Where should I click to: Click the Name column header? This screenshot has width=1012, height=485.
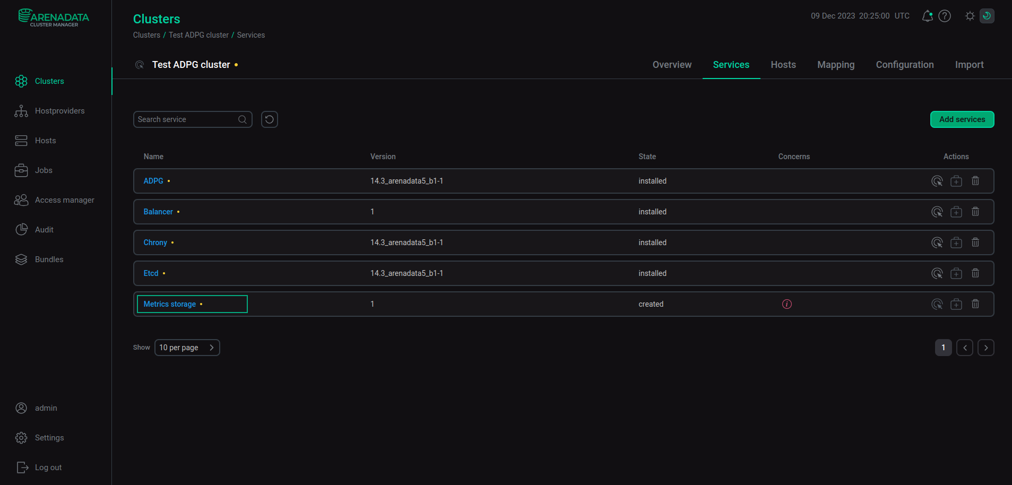pos(153,157)
